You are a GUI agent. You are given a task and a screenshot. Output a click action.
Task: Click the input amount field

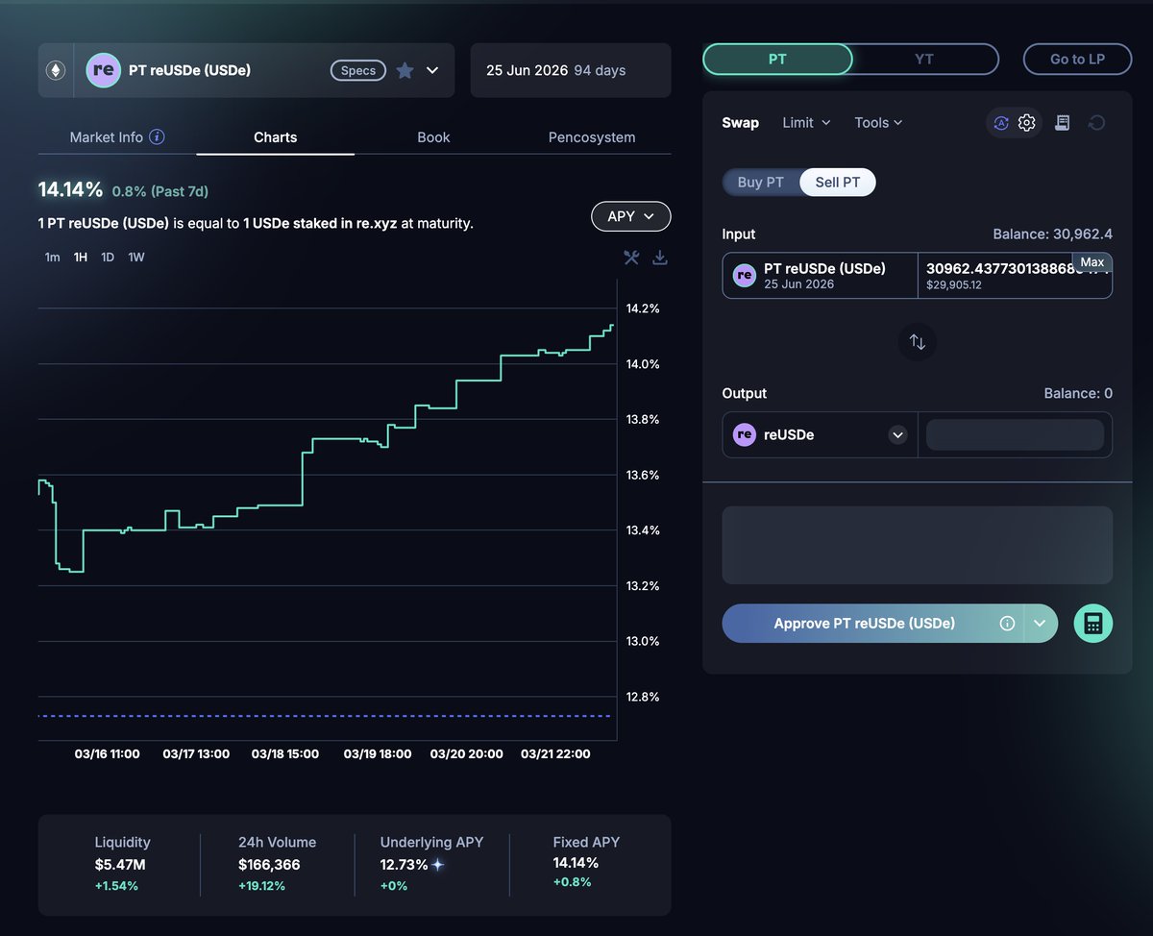[x=1015, y=276]
